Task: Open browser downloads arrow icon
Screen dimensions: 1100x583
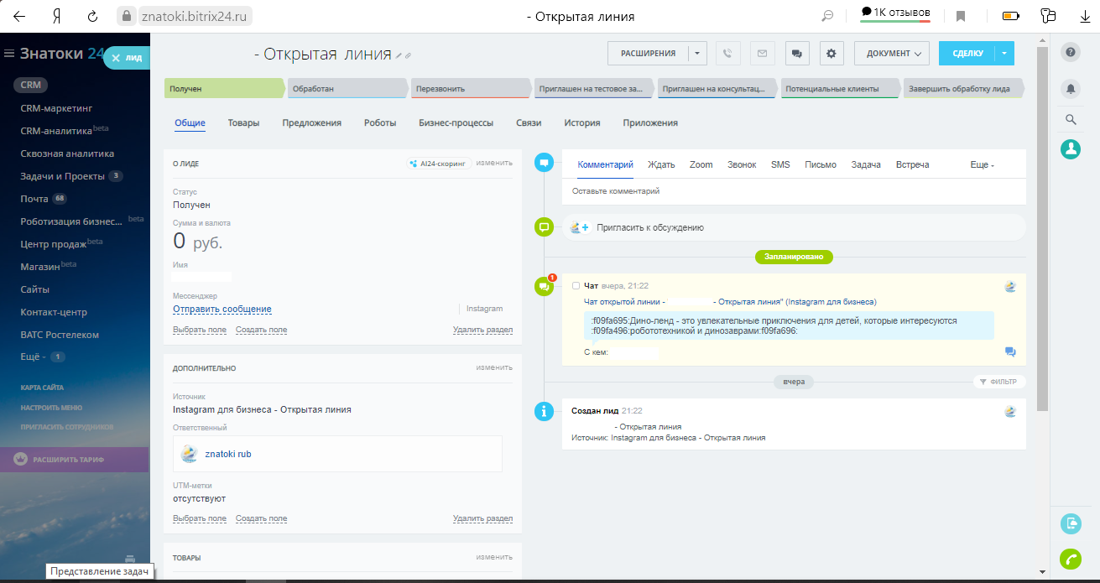Action: pos(1085,16)
